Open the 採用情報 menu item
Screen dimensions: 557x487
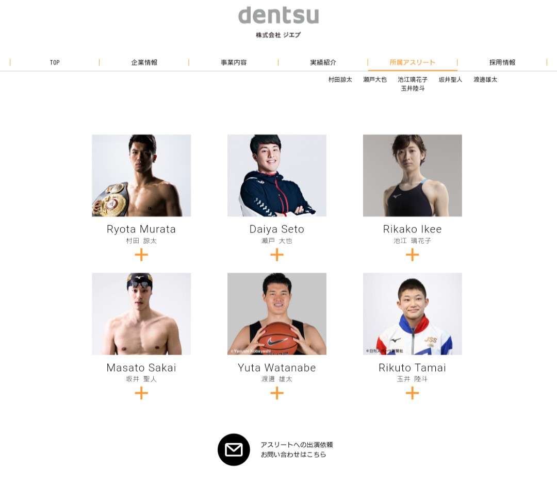click(502, 62)
